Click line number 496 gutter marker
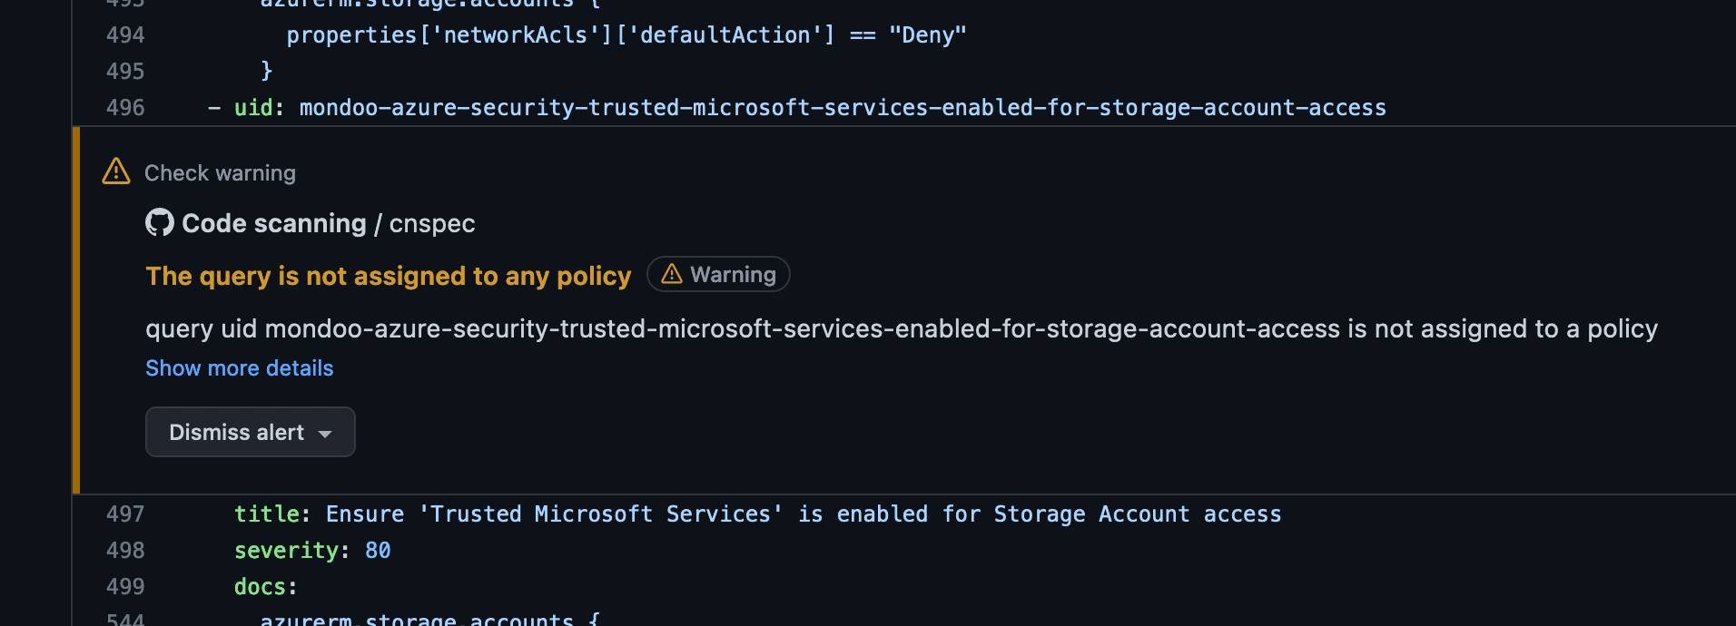 [127, 107]
